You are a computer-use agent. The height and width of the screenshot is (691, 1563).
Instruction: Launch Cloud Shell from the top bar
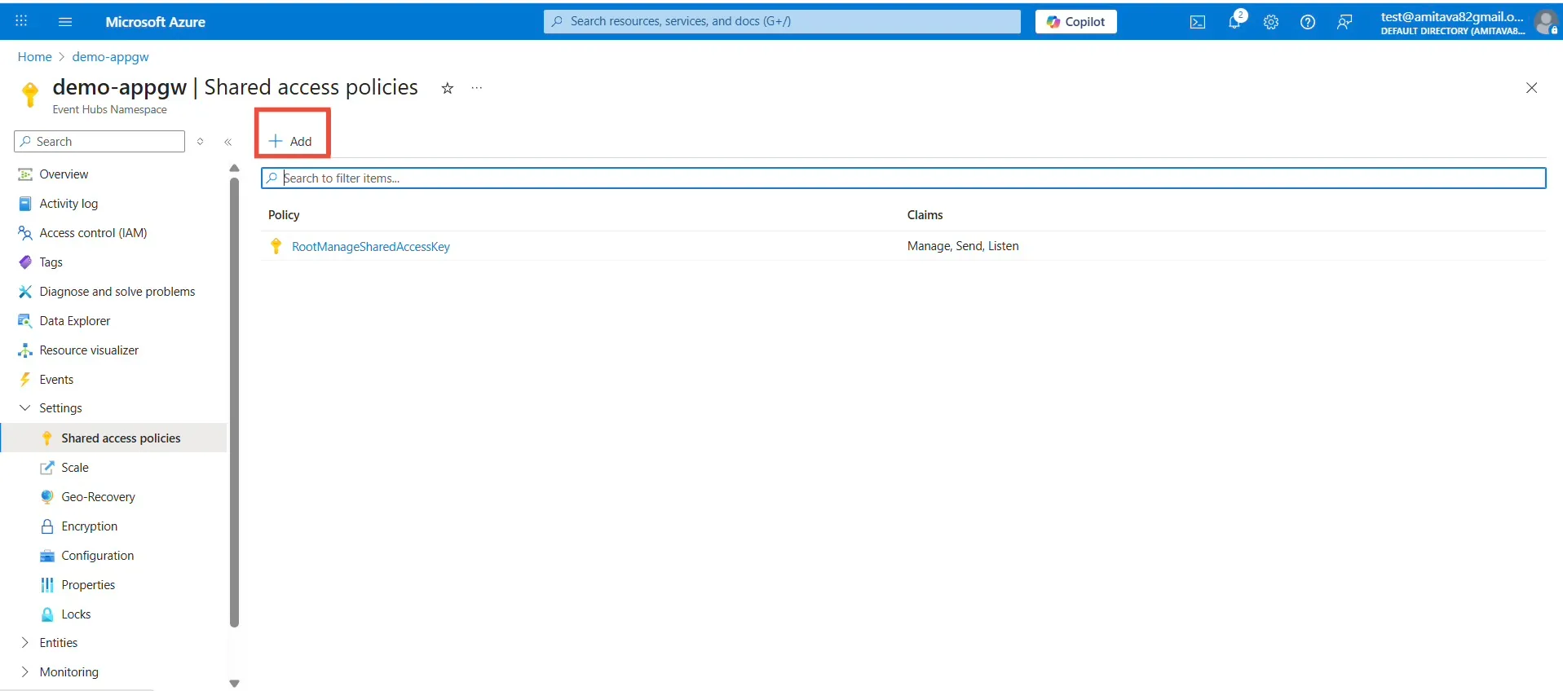click(1198, 22)
